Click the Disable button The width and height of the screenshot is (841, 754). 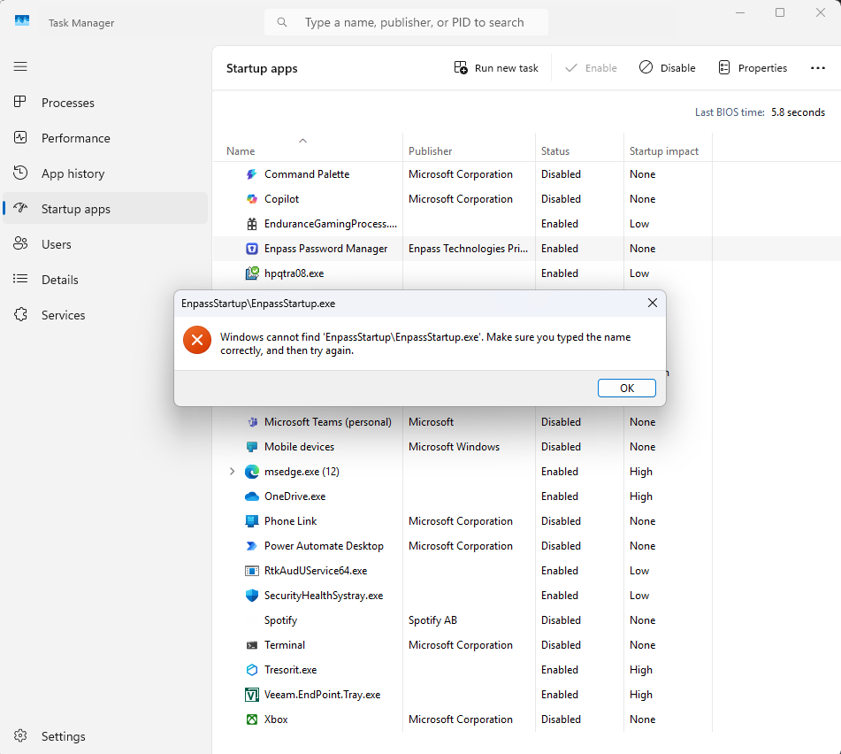[667, 68]
